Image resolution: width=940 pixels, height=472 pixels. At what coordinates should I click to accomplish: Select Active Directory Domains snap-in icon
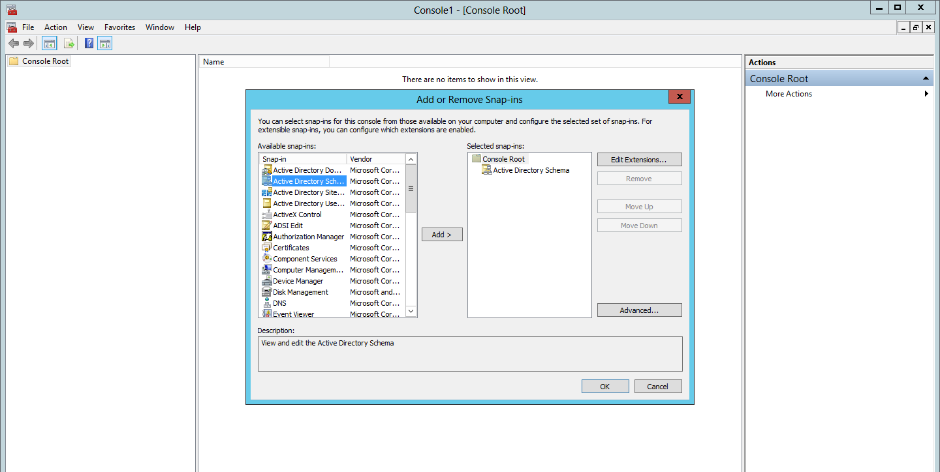[266, 170]
